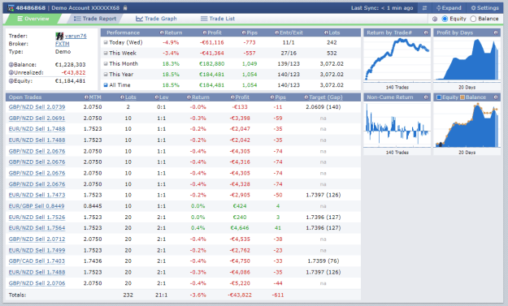This screenshot has height=306, width=508.
Task: Select the This Week period marker
Action: [106, 53]
